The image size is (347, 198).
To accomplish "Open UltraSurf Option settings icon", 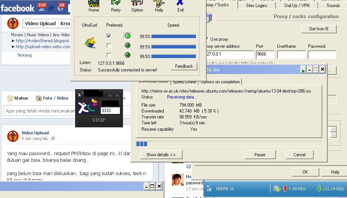I will 137,3.
